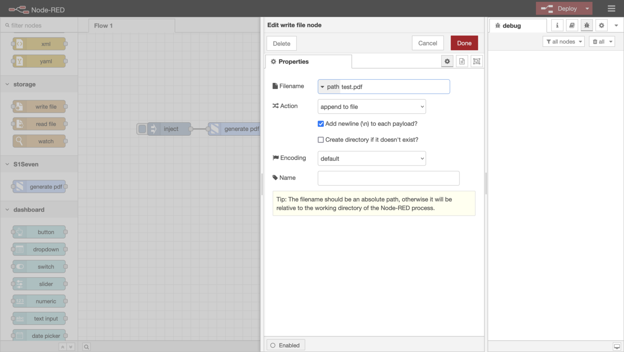624x352 pixels.
Task: Open the configuration nodes gear icon
Action: (601, 25)
